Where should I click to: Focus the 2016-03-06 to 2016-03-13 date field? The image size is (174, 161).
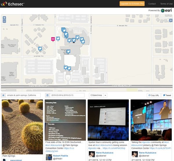click(67, 95)
